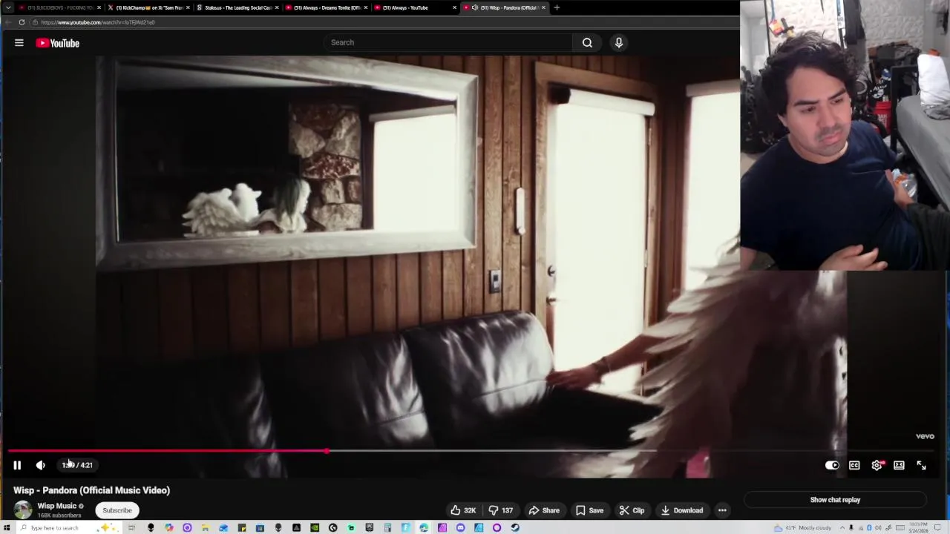Open the tray microphone icon
The width and height of the screenshot is (950, 534).
(x=851, y=528)
